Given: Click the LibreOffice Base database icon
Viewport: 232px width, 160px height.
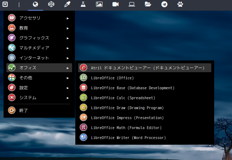Looking at the screenshot, I should 84,87.
